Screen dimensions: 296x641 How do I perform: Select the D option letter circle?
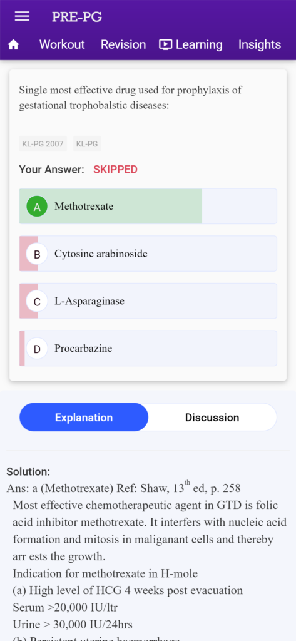coord(37,349)
